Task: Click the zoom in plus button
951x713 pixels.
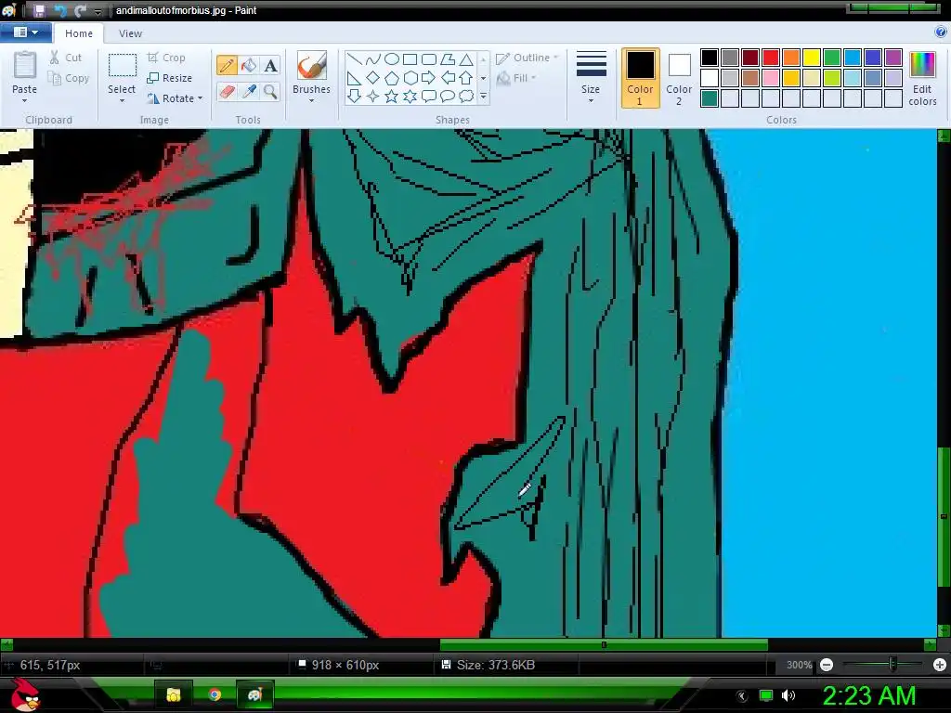Action: click(940, 665)
